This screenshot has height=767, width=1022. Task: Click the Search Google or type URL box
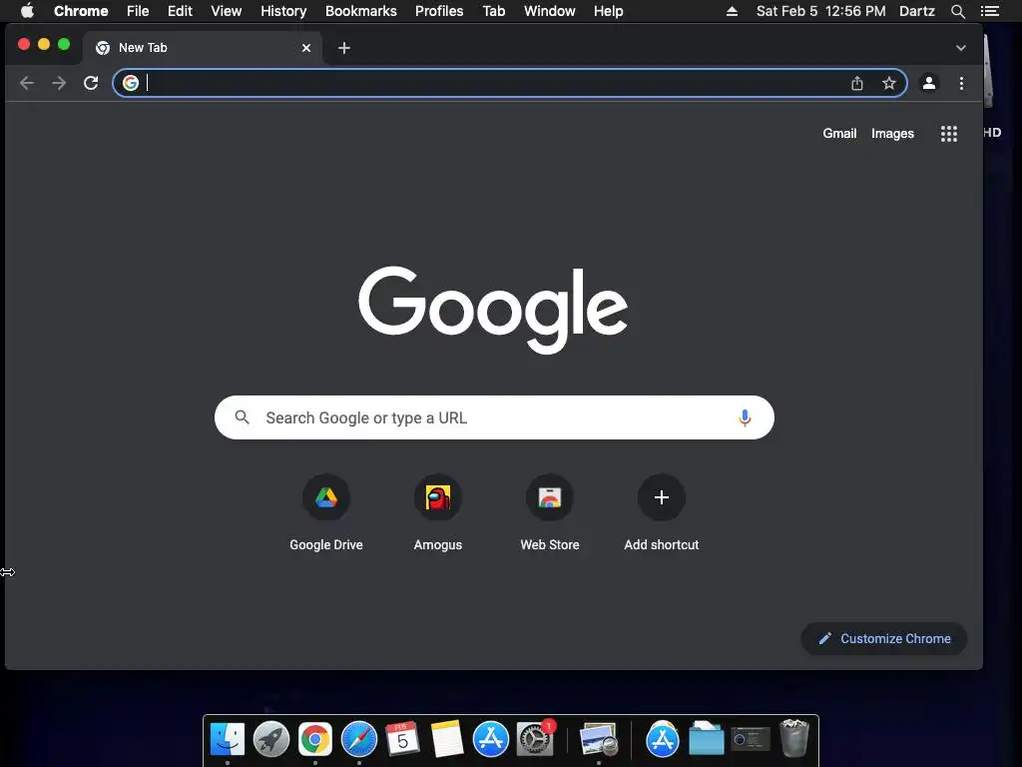click(x=494, y=417)
